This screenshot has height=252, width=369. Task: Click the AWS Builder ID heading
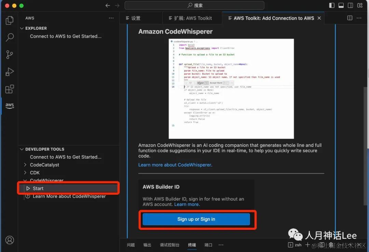click(x=161, y=187)
